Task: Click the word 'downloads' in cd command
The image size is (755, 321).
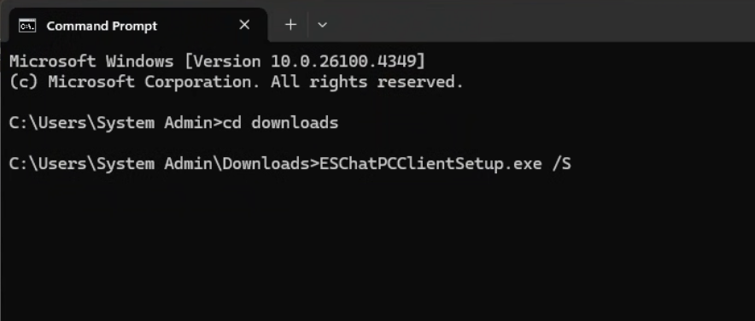Action: pyautogui.click(x=295, y=123)
